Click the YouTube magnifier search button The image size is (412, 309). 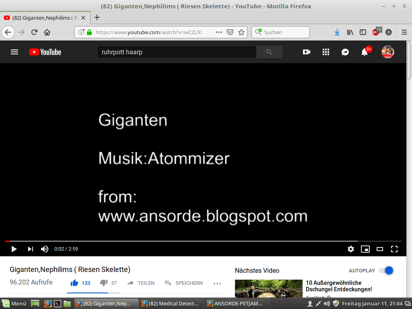pyautogui.click(x=269, y=52)
